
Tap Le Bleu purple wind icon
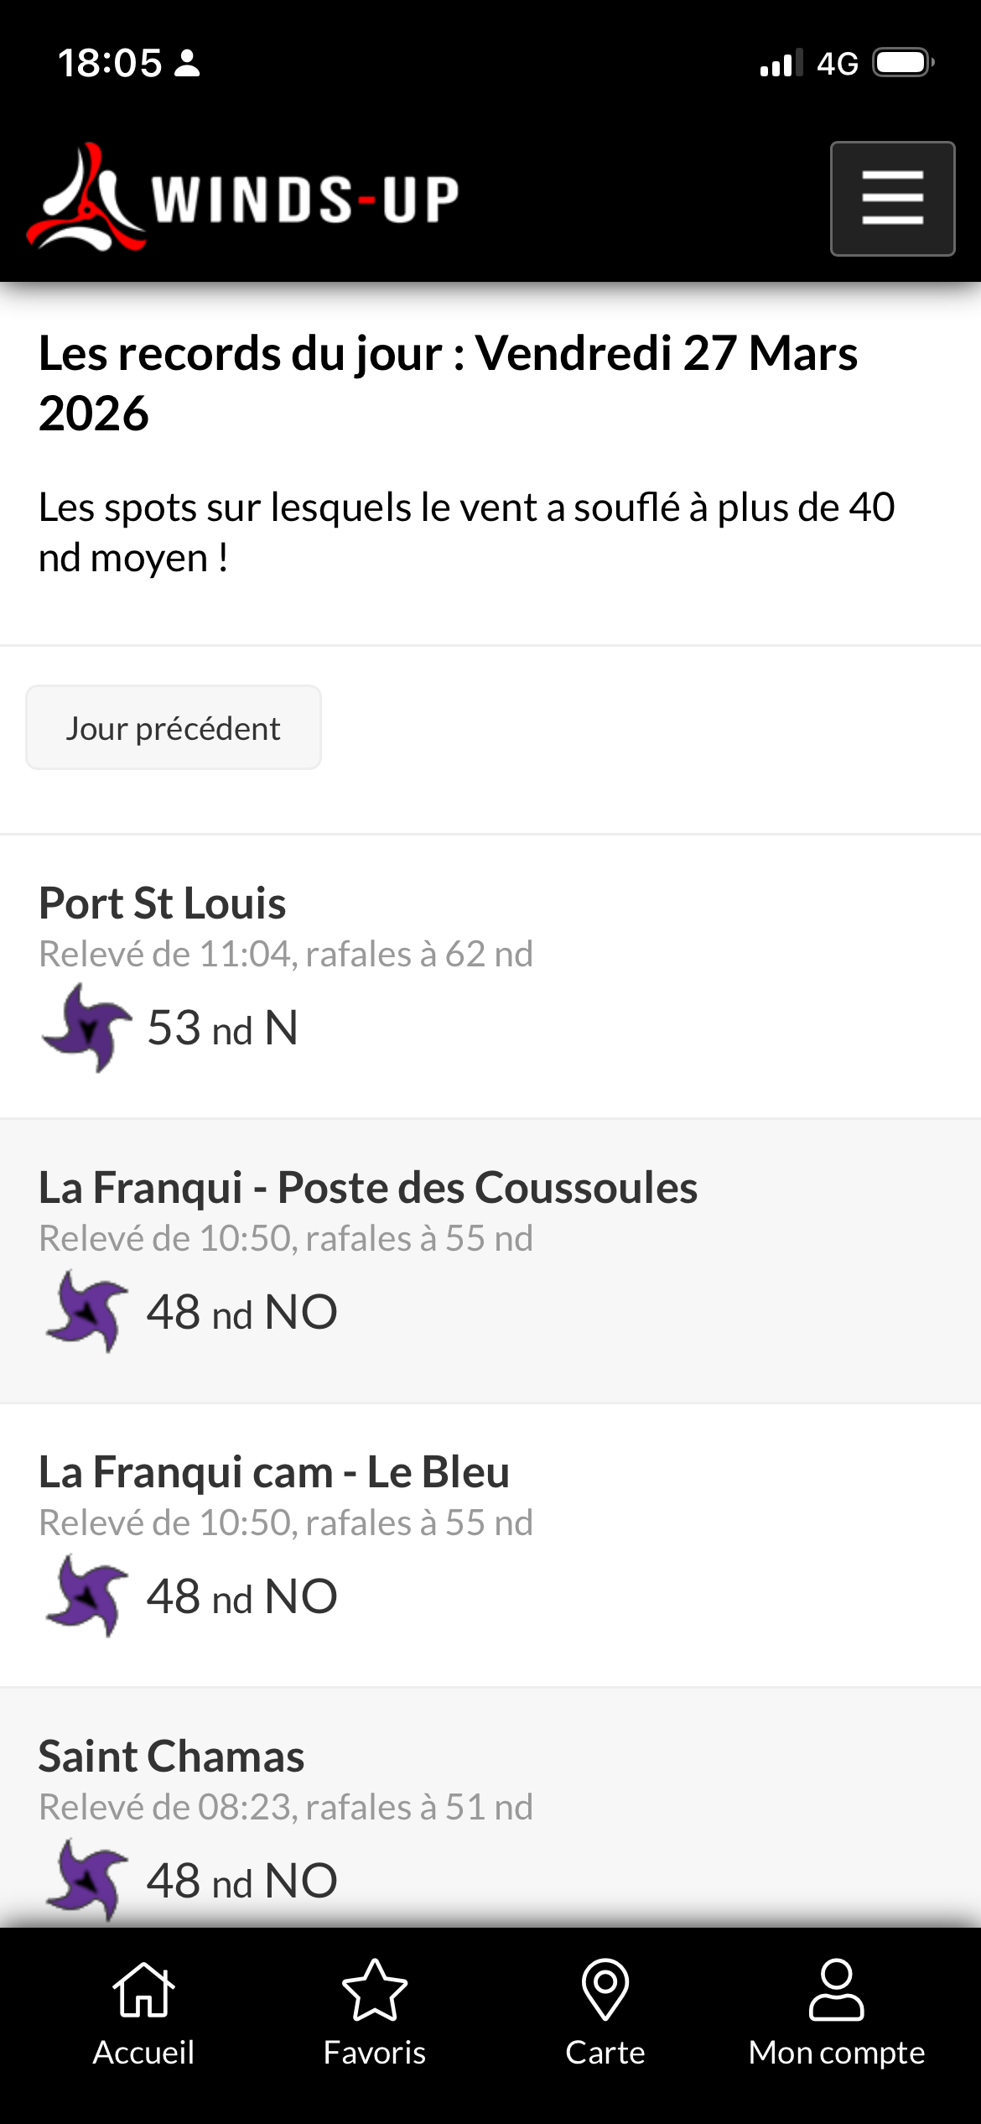(x=86, y=1596)
